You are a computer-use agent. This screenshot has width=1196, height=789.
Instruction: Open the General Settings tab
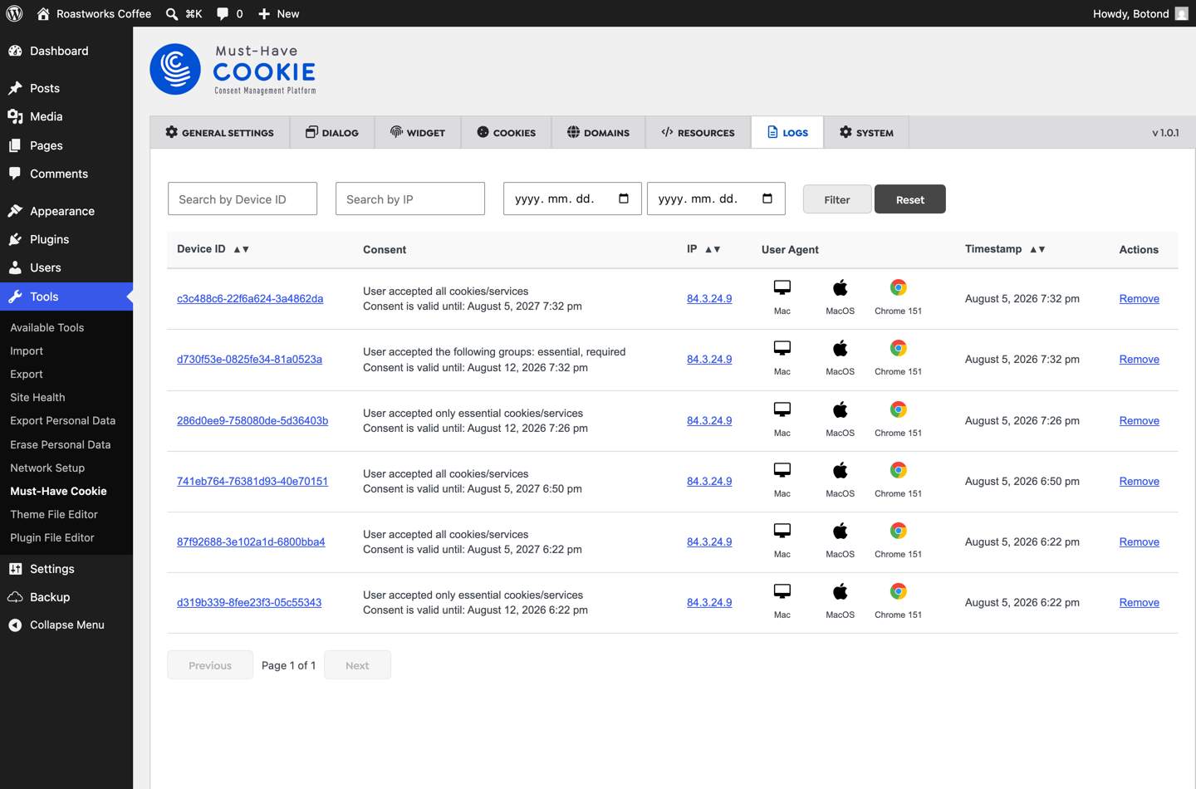click(220, 132)
